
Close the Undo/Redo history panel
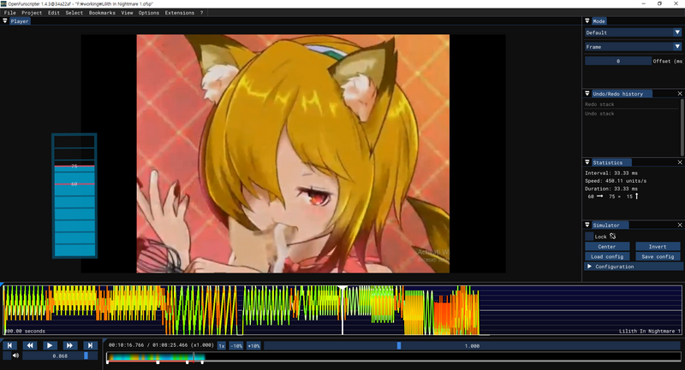680,94
